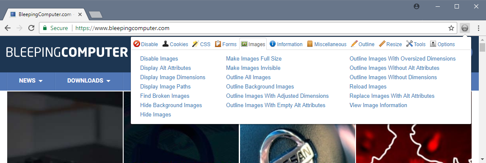Click the page's vertical scrollbar thumb
This screenshot has height=163, width=486.
click(482, 48)
